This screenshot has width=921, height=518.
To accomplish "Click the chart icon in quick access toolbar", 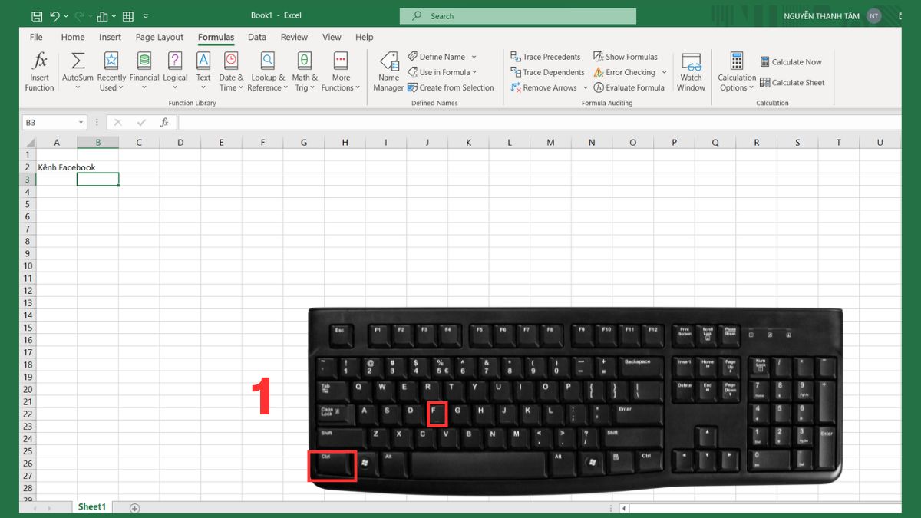I will pos(102,15).
